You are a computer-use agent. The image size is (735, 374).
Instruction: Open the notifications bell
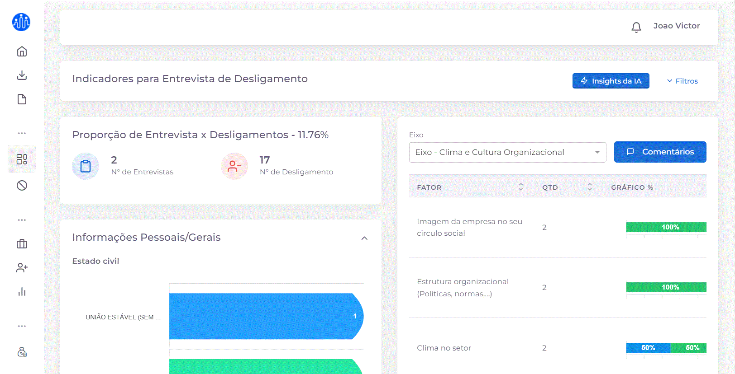[x=636, y=27]
